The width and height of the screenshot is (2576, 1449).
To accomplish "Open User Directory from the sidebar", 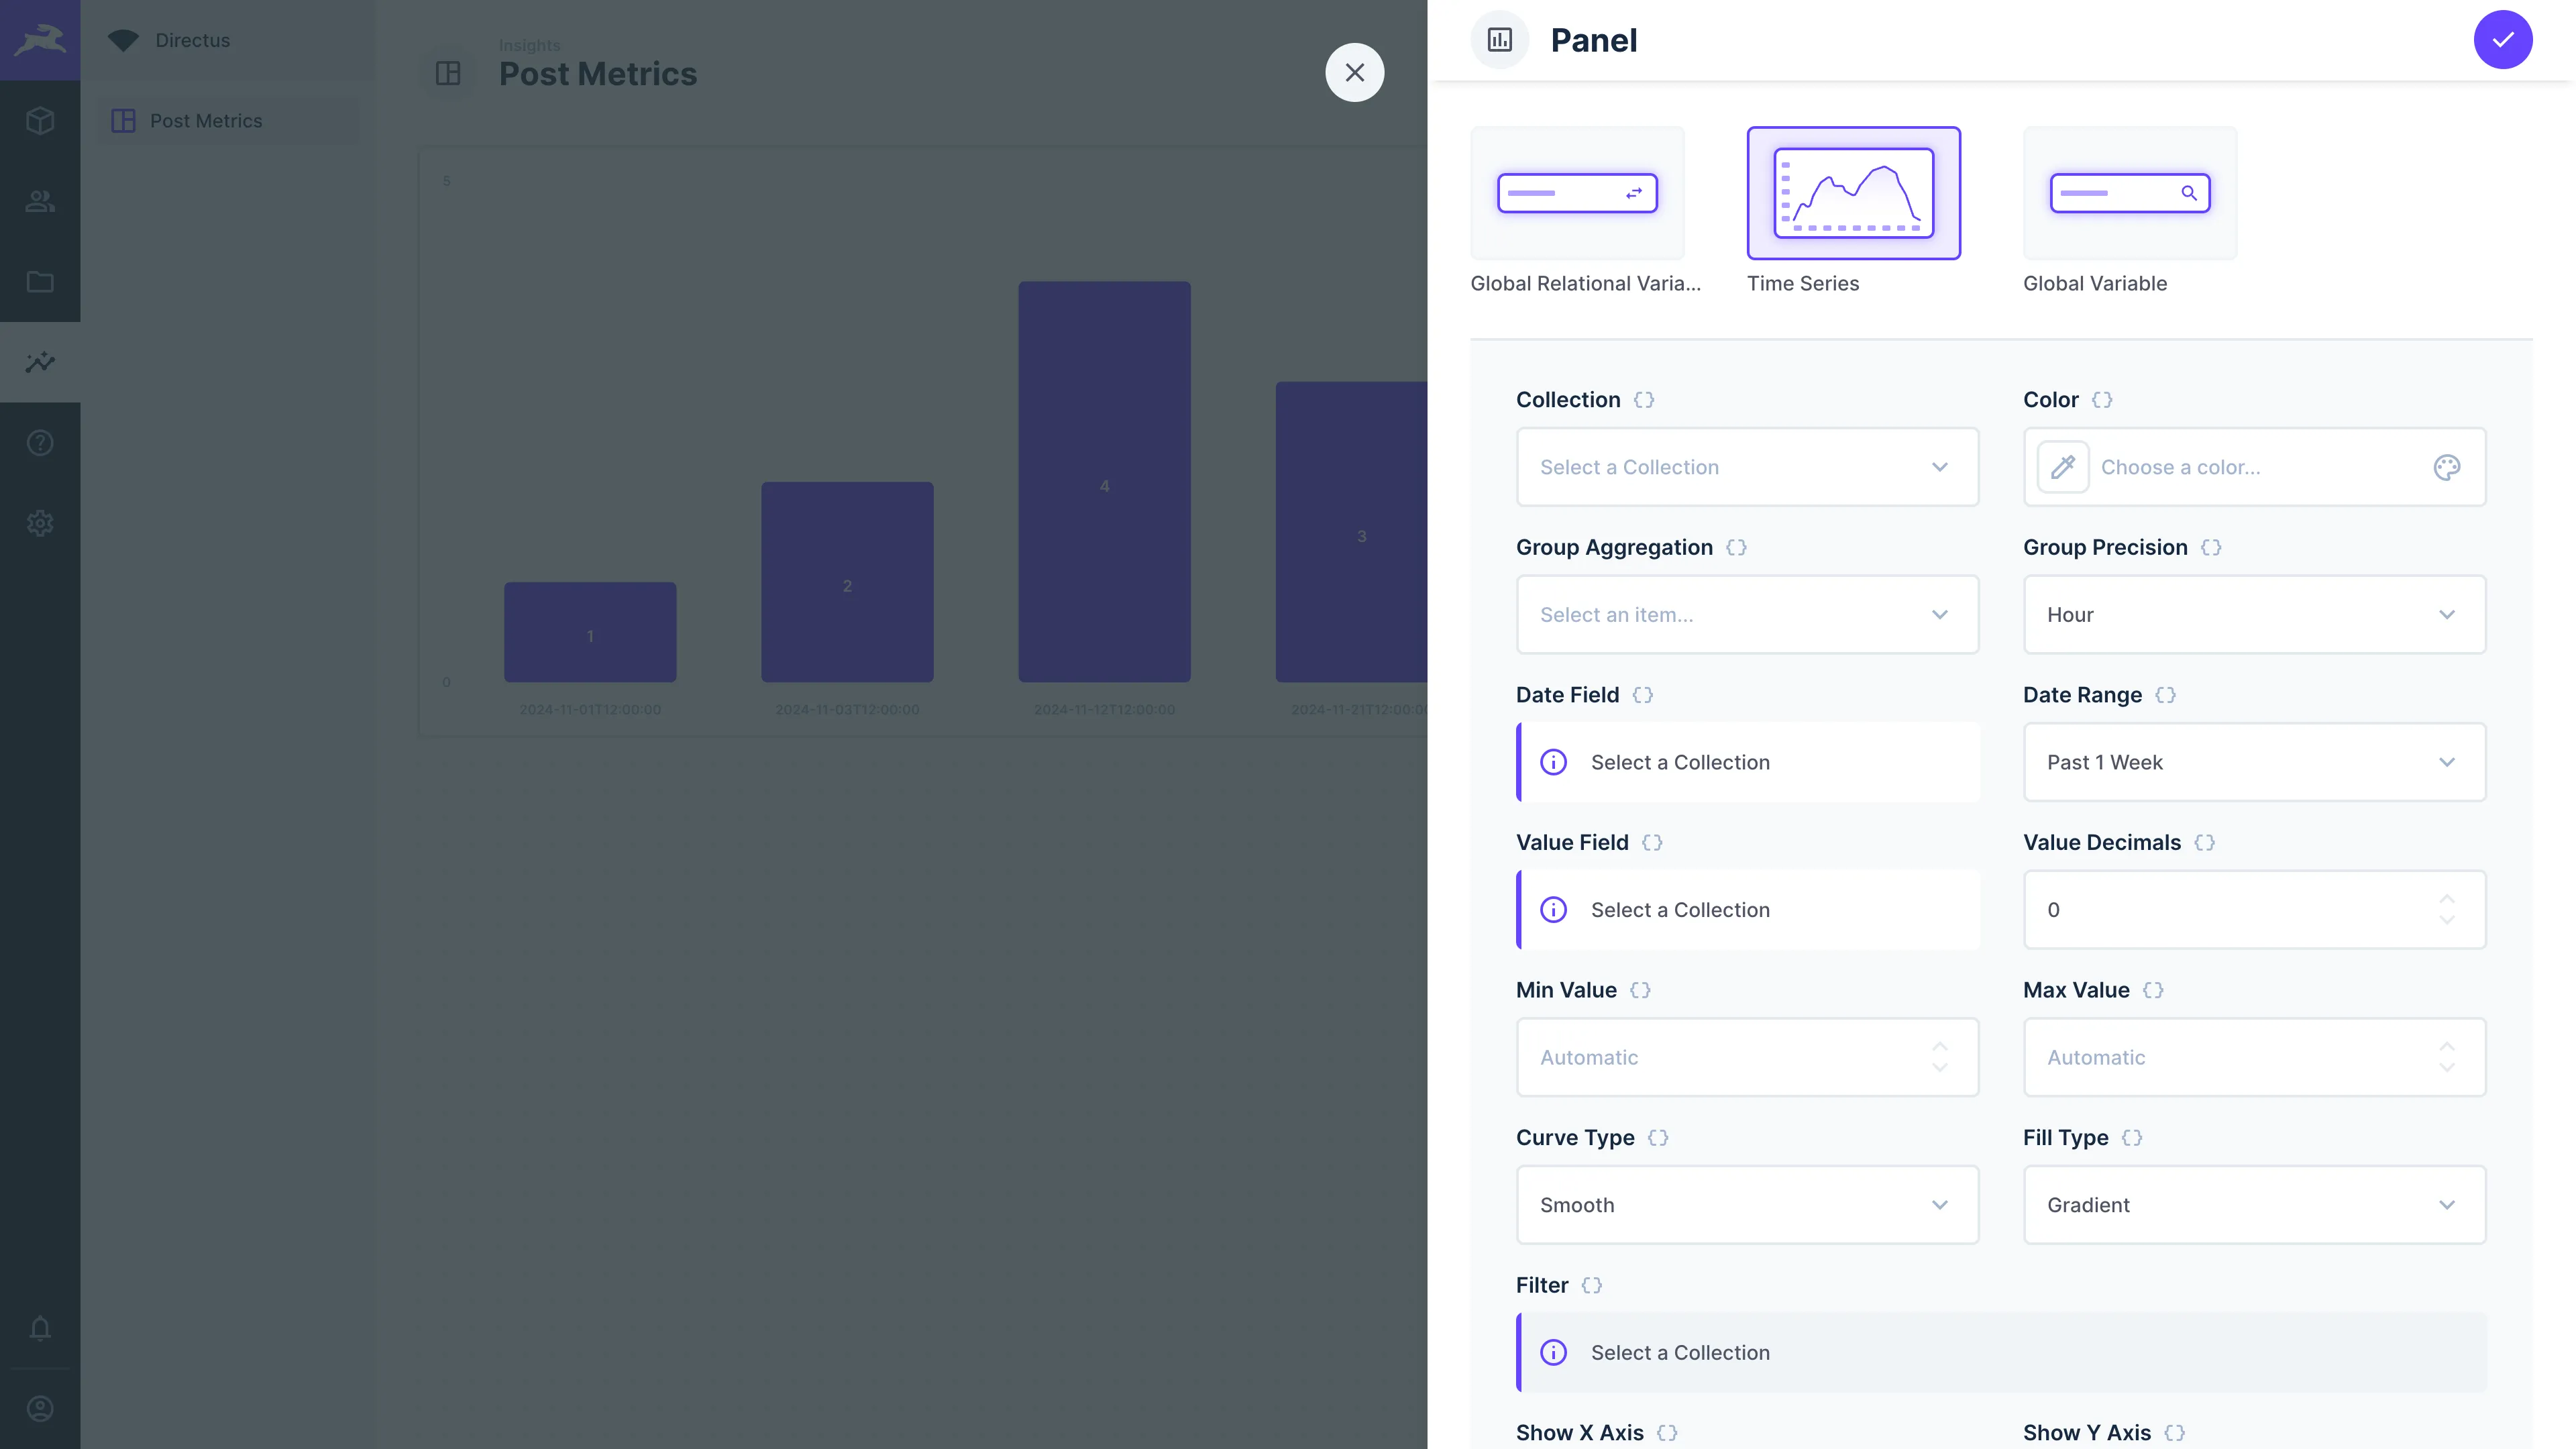I will tap(40, 201).
